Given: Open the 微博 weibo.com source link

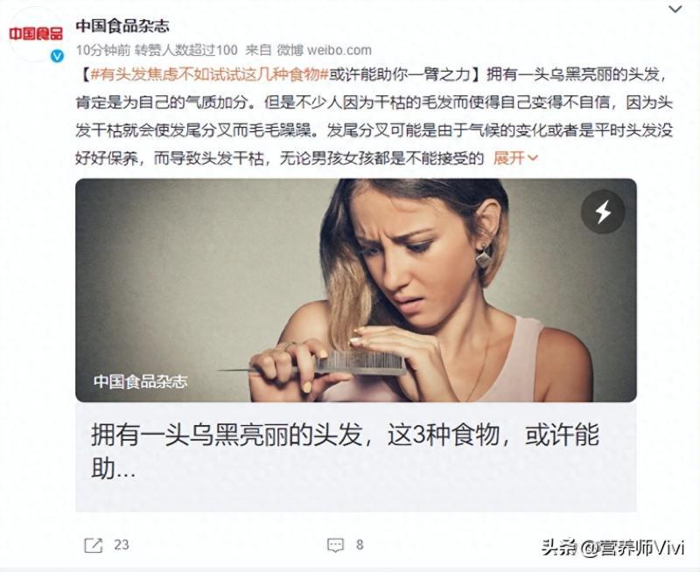Looking at the screenshot, I should [324, 50].
